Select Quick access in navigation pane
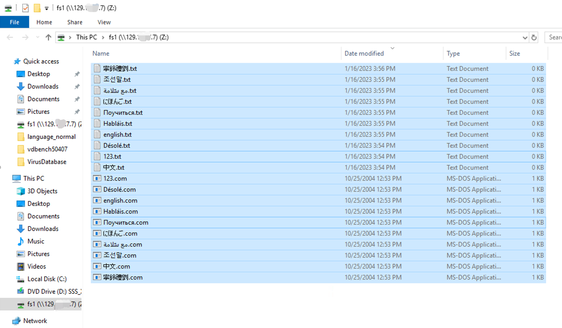 click(41, 61)
